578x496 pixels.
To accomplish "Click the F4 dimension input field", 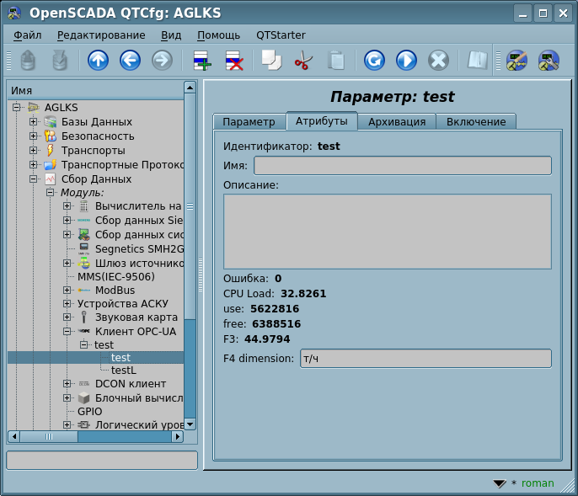I will tap(425, 359).
